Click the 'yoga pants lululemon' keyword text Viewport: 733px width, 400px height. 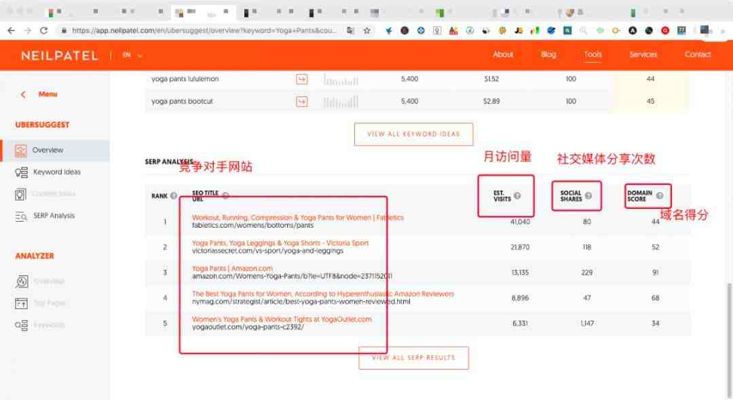pyautogui.click(x=185, y=79)
